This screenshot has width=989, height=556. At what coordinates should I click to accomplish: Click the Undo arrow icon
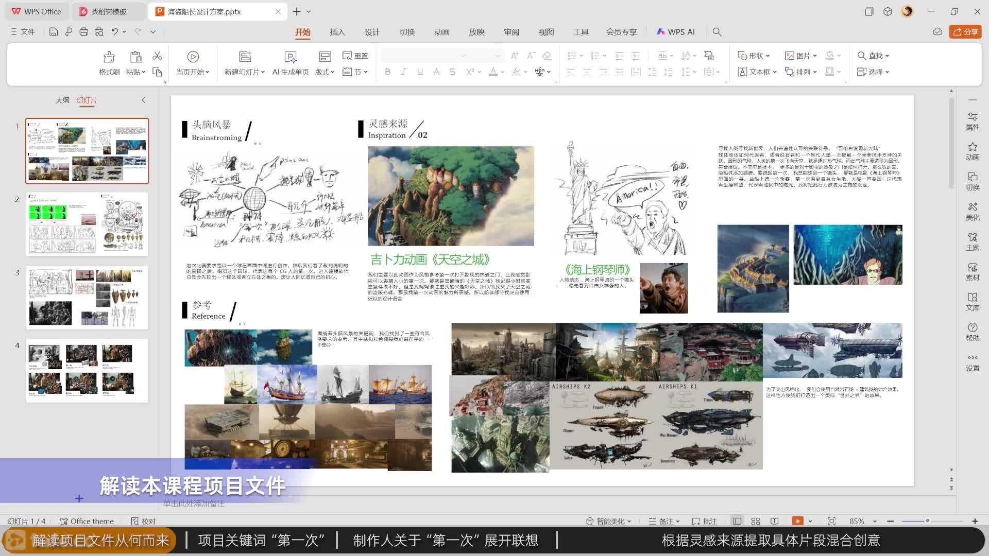tap(115, 32)
